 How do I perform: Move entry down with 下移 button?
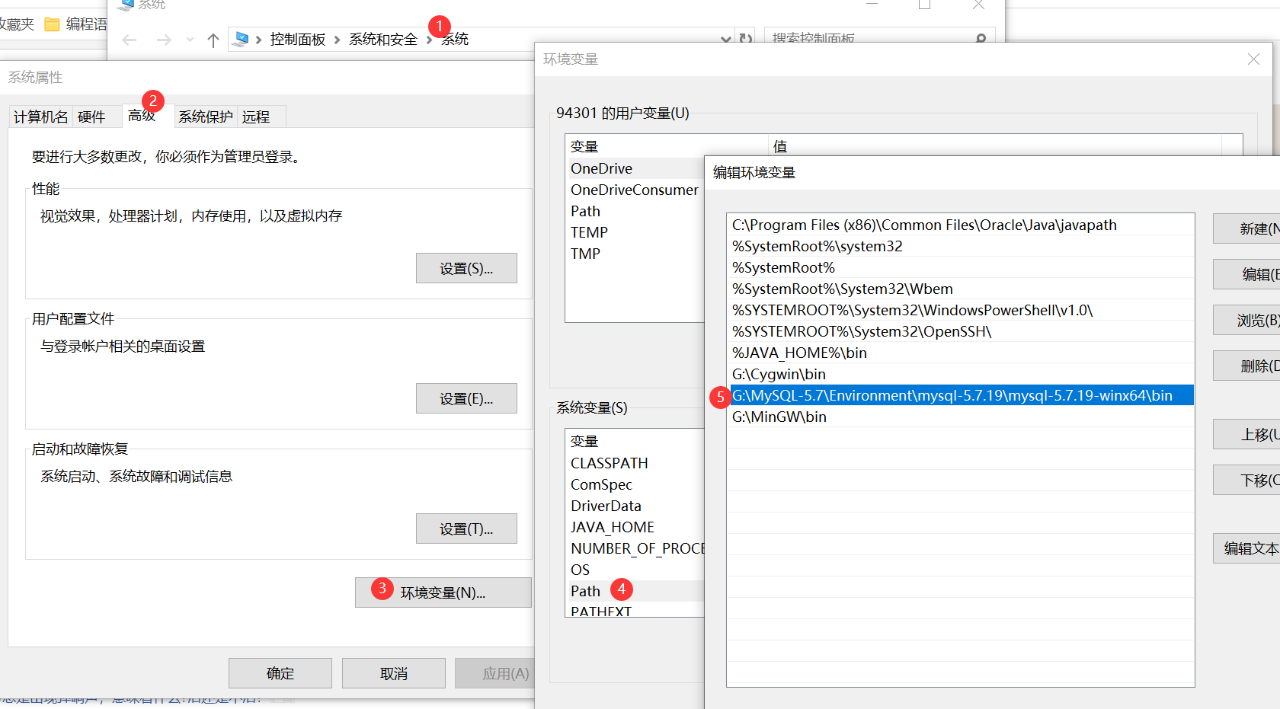pos(1247,480)
